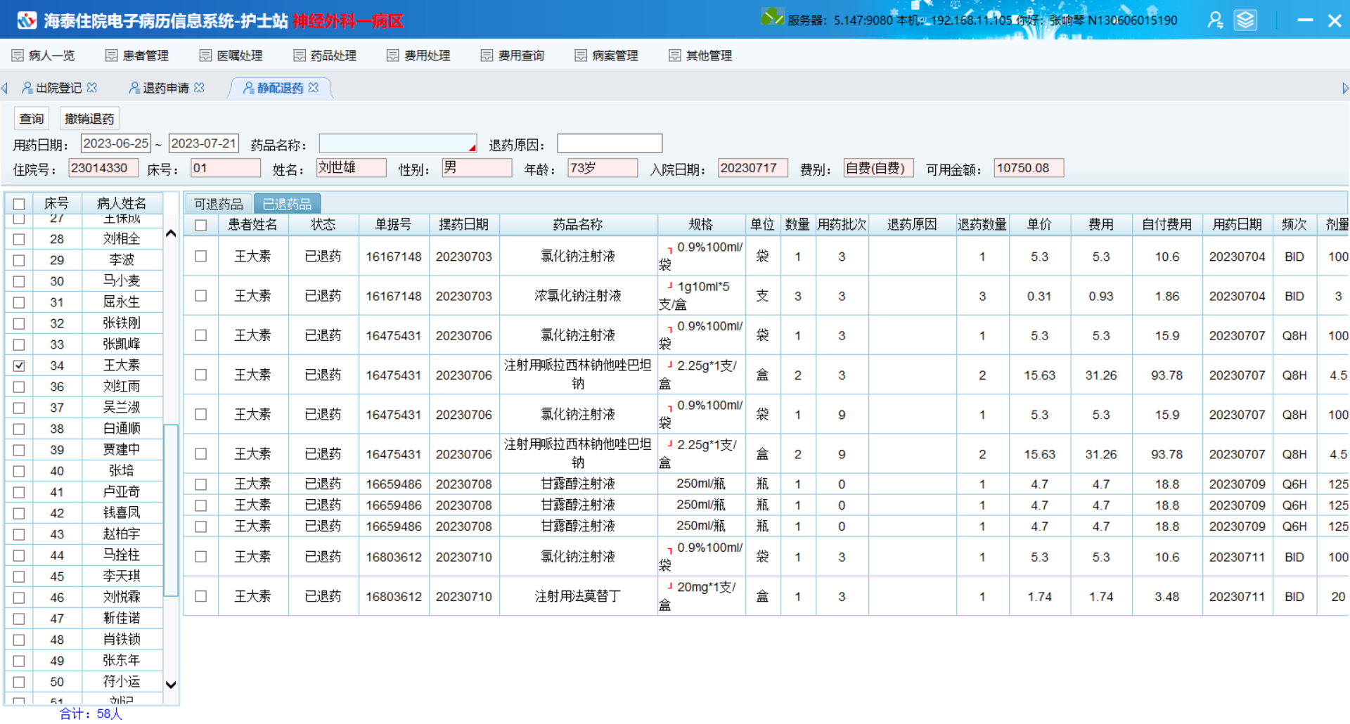Check the box for bed 28 刘相全
This screenshot has height=724, width=1350.
pyautogui.click(x=19, y=239)
